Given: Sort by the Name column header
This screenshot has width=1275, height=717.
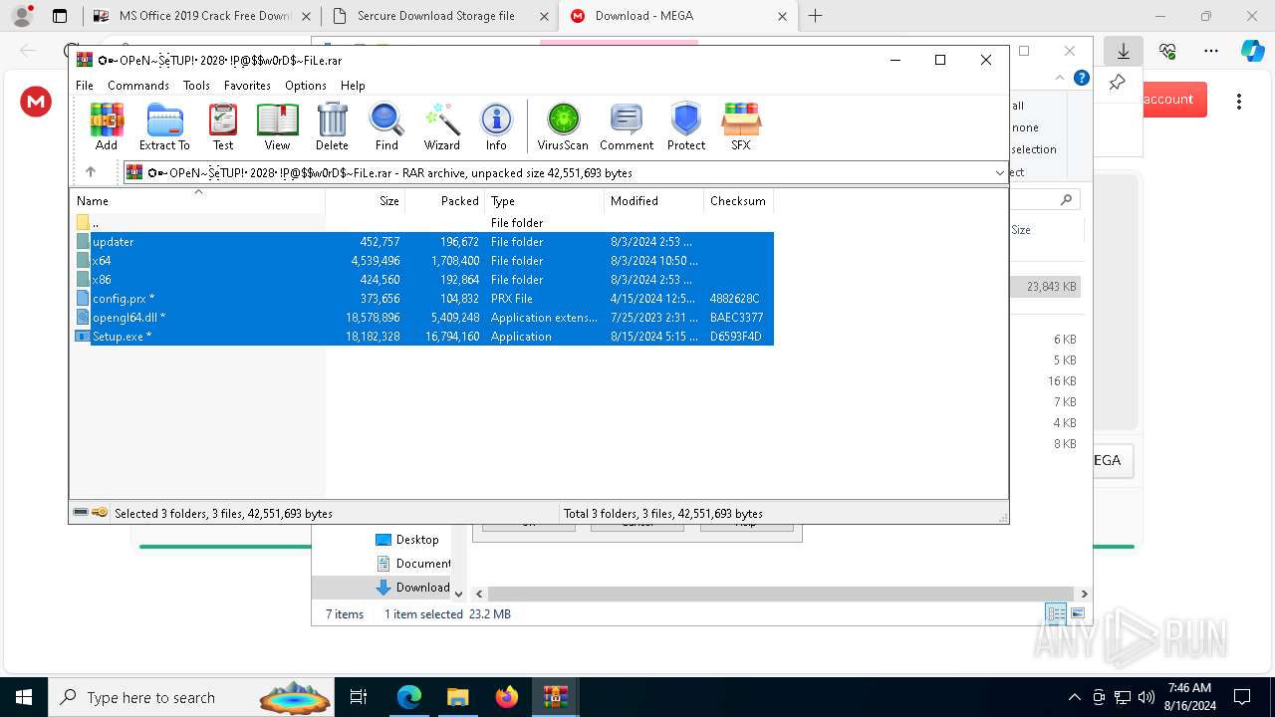Looking at the screenshot, I should click(x=197, y=201).
